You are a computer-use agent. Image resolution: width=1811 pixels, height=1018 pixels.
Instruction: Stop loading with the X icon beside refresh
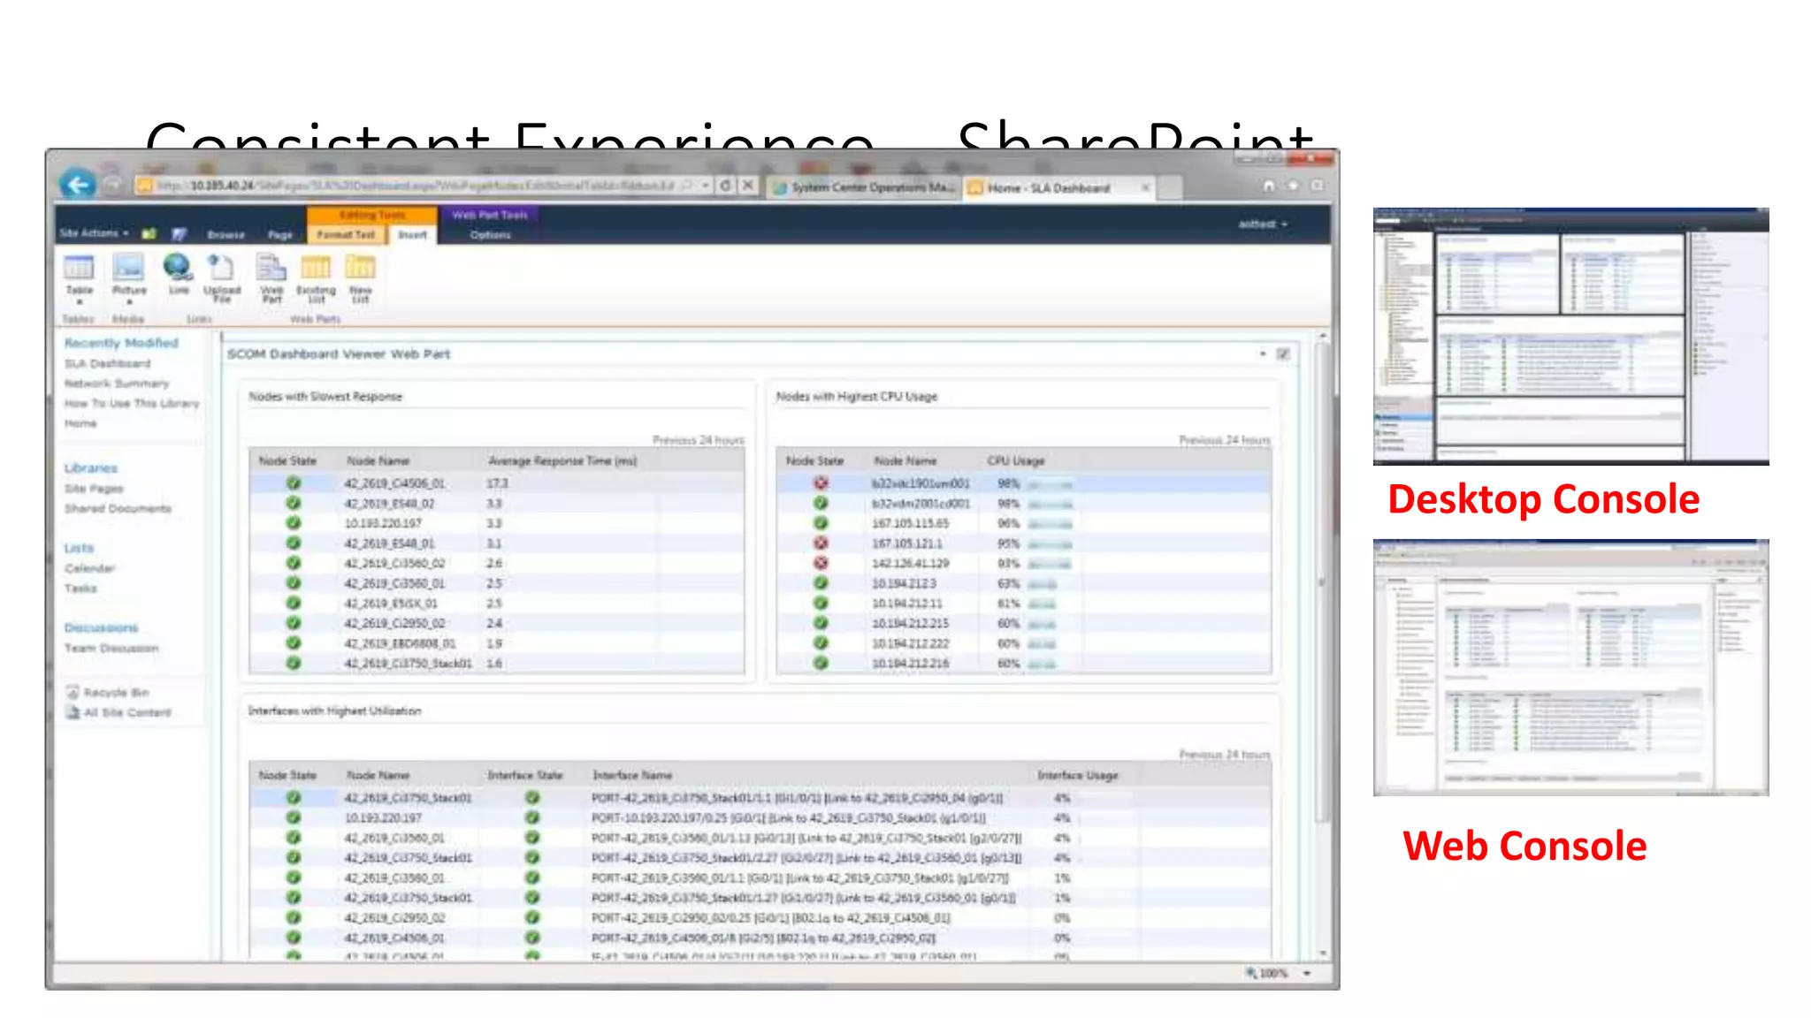[x=747, y=186]
